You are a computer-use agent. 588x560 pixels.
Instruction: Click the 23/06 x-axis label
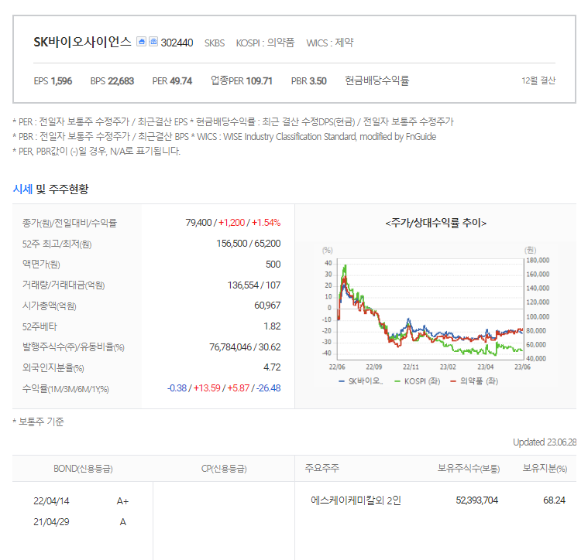pyautogui.click(x=522, y=367)
